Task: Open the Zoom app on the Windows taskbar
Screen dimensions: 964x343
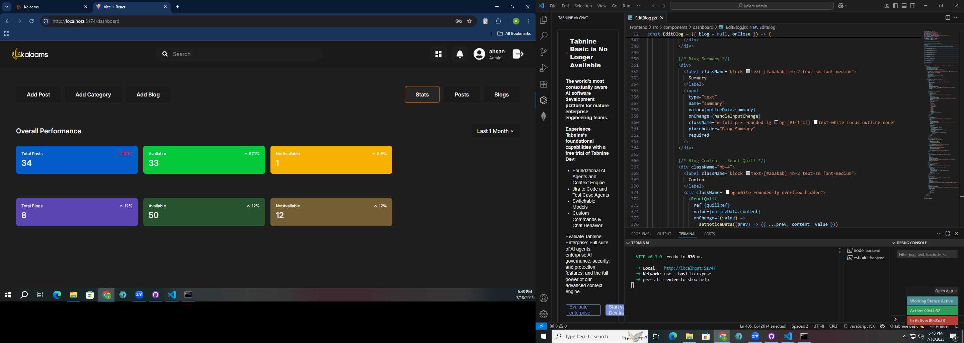Action: (x=755, y=337)
